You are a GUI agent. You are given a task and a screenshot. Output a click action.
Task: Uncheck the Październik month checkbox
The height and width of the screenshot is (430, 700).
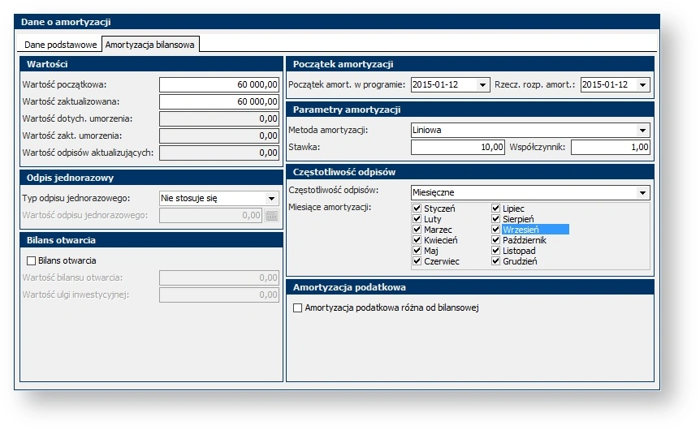(495, 240)
